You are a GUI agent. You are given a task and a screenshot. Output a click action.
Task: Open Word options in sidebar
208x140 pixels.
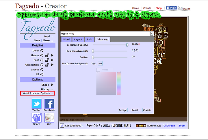[x=26, y=93]
